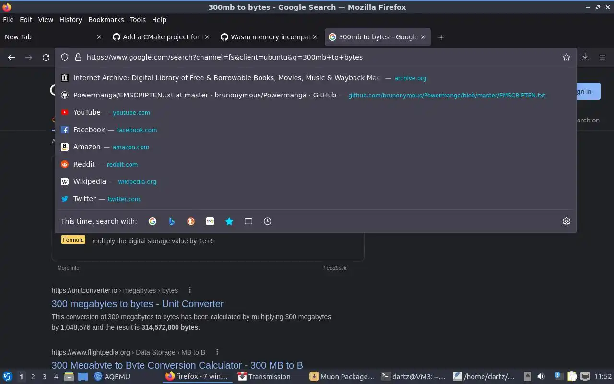Screen dimensions: 614x384
Task: Click the Feedback link
Action: pyautogui.click(x=335, y=268)
